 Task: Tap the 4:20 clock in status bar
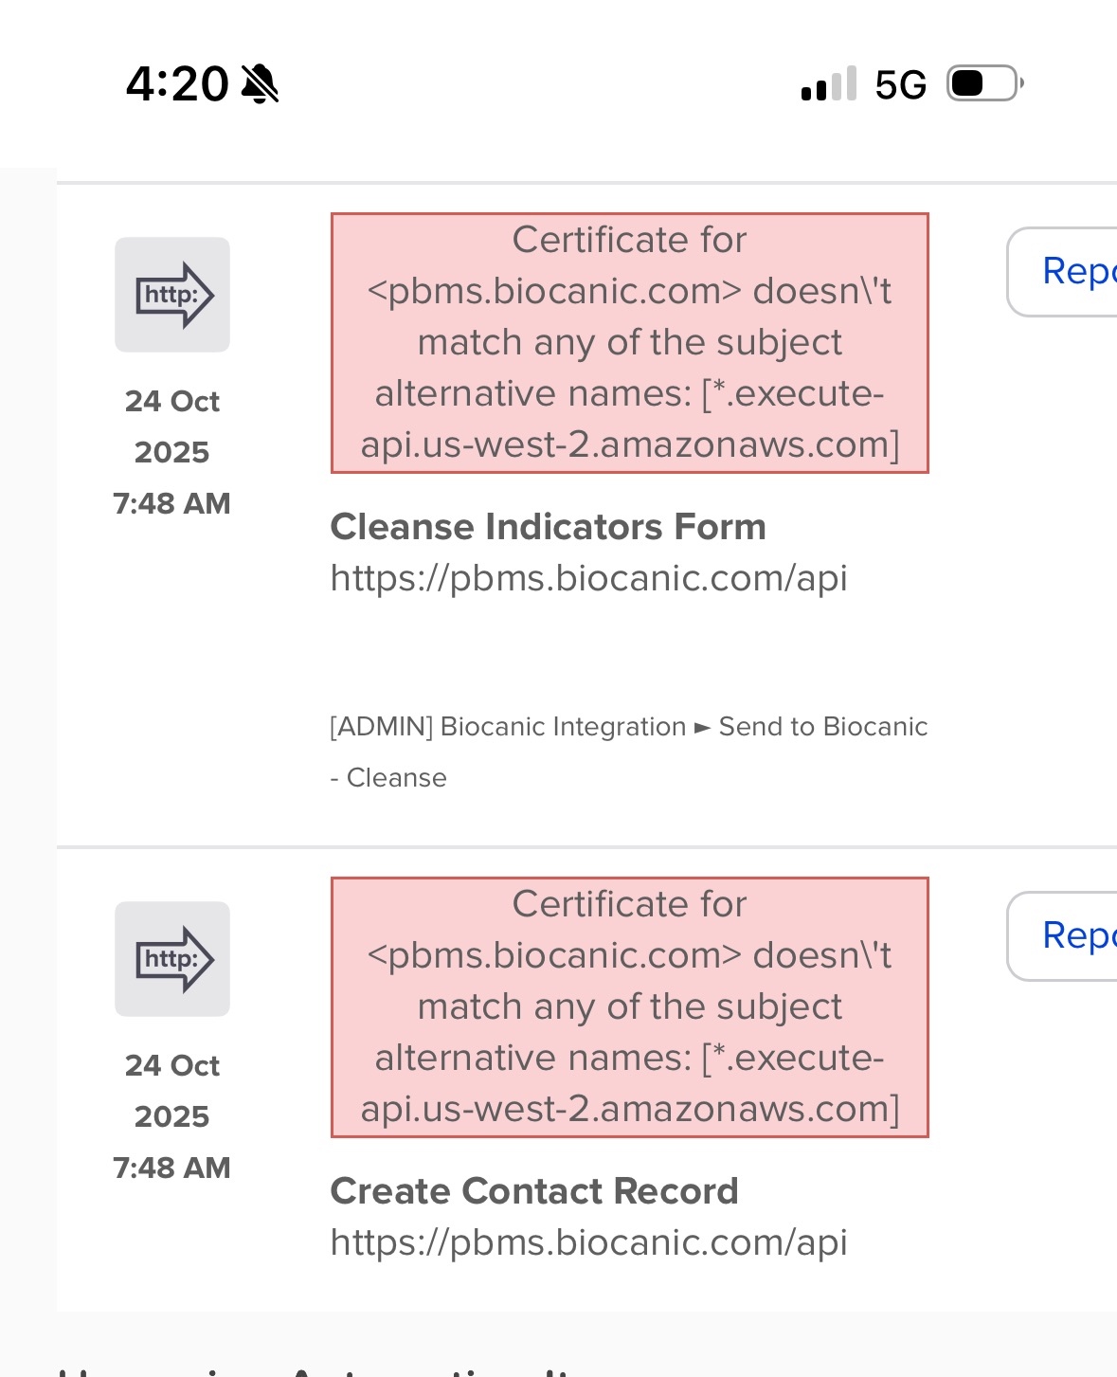coord(177,84)
